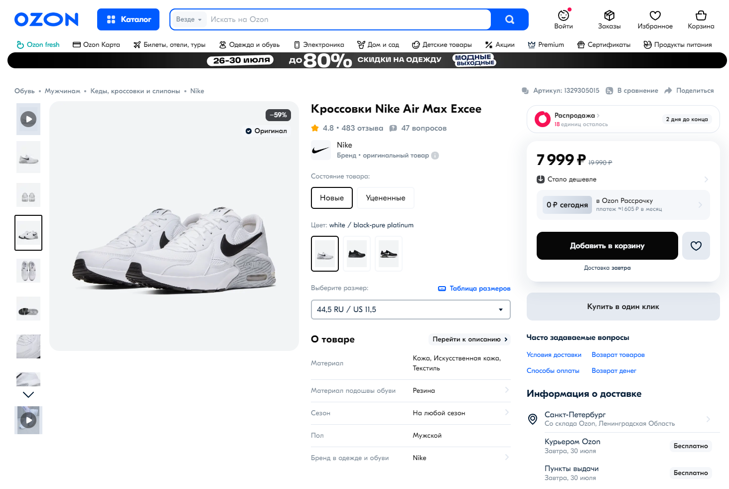
Task: Play the first video thumbnail
Action: tap(28, 119)
